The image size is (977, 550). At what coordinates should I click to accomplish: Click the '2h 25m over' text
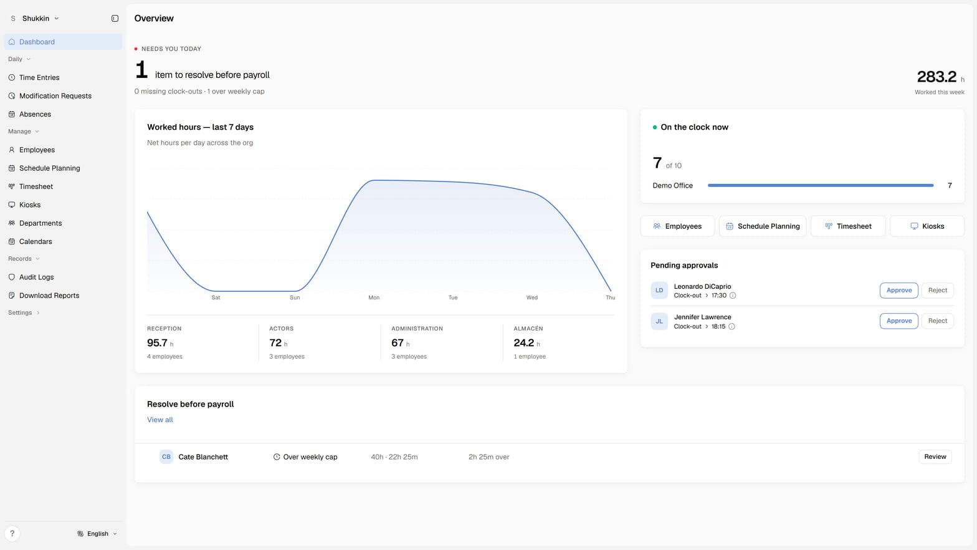point(489,457)
